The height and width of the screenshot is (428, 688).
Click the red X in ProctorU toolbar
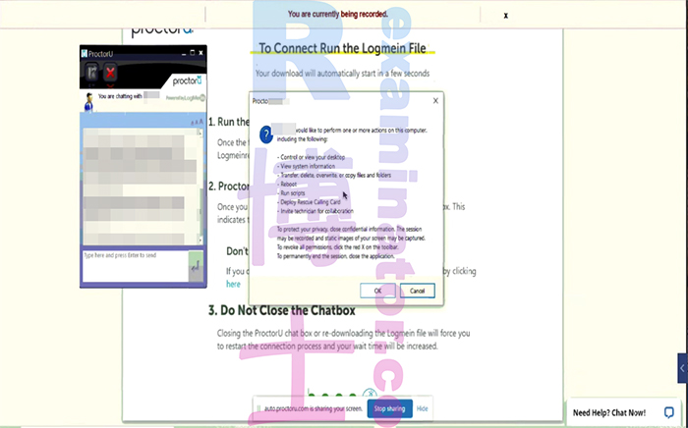tap(110, 73)
